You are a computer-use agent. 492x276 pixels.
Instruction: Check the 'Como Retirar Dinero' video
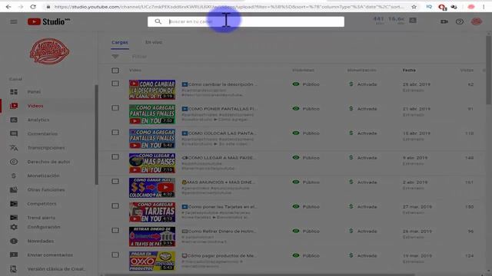(x=115, y=230)
